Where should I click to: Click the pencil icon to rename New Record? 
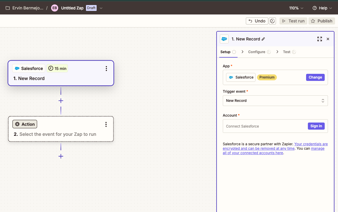(x=263, y=39)
